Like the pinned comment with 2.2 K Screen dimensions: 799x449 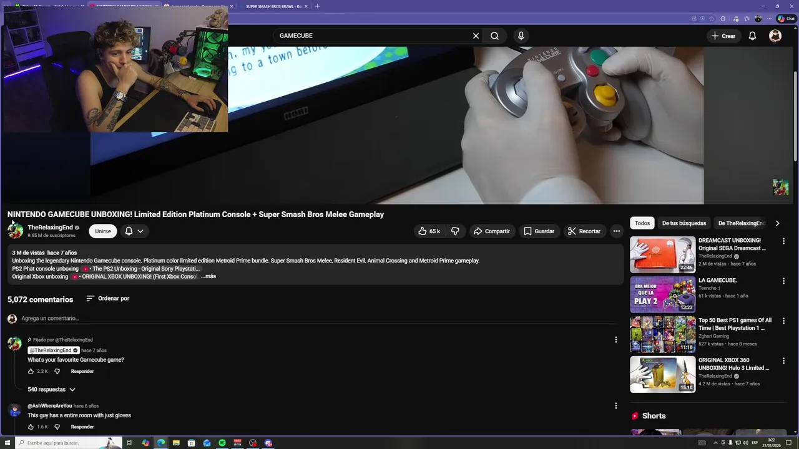pos(31,371)
